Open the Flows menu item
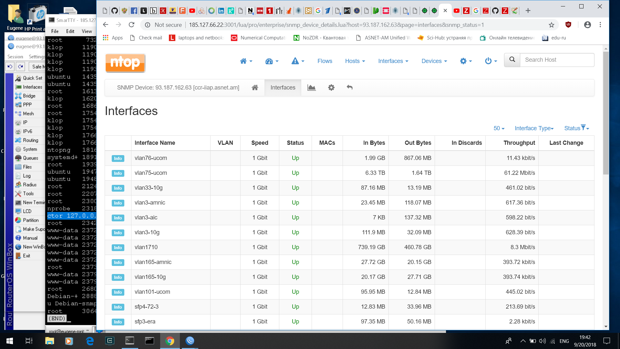620x349 pixels. click(325, 61)
